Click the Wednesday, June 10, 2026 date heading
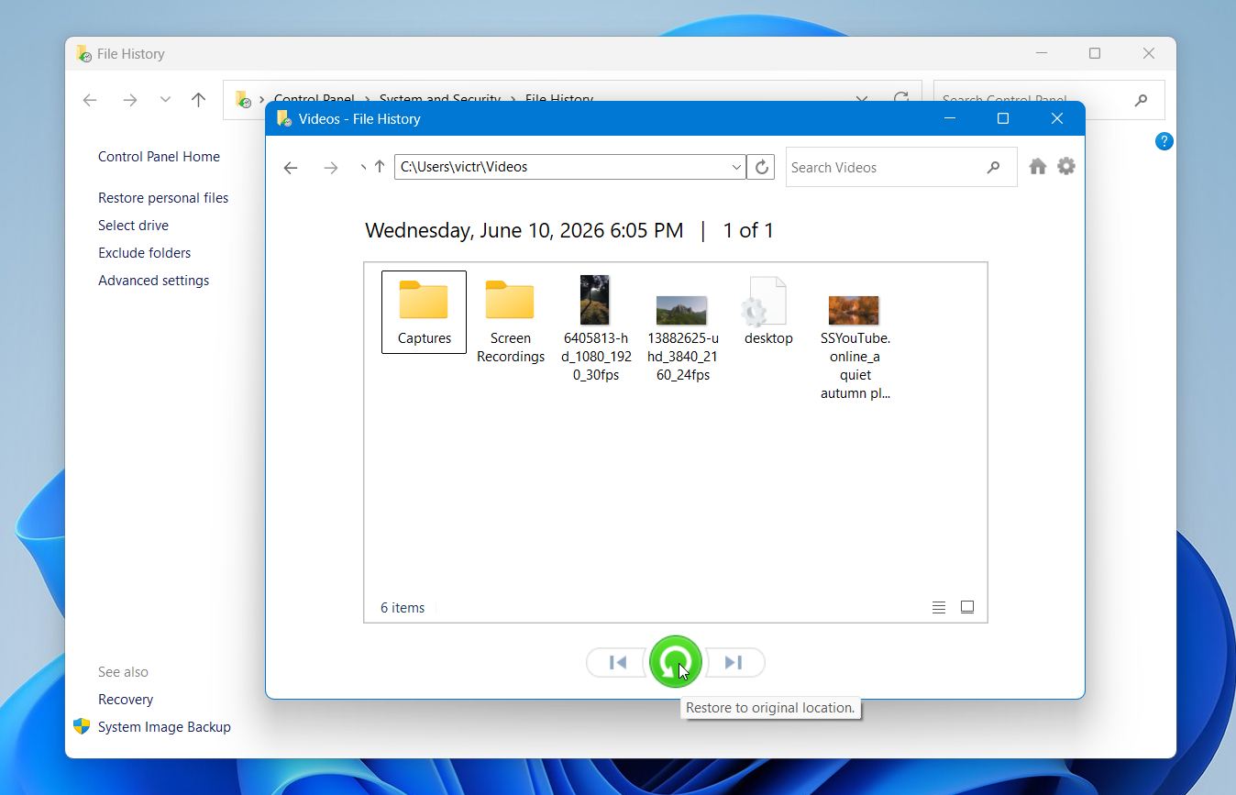Screen dimensions: 1236x795 click(x=524, y=231)
